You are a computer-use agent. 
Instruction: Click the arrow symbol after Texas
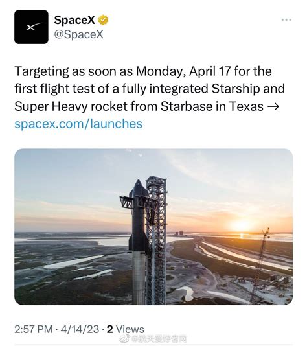tap(273, 106)
